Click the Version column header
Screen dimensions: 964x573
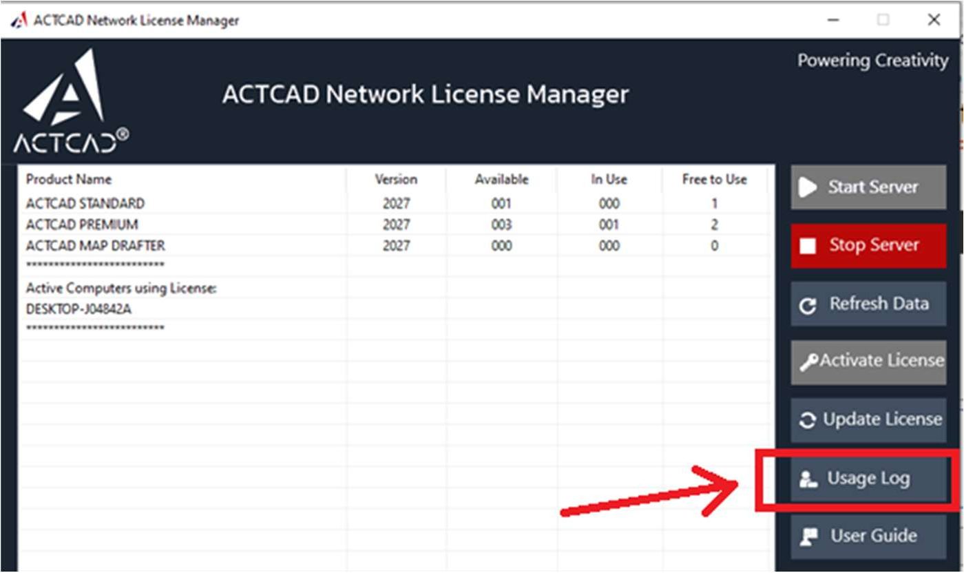(396, 179)
